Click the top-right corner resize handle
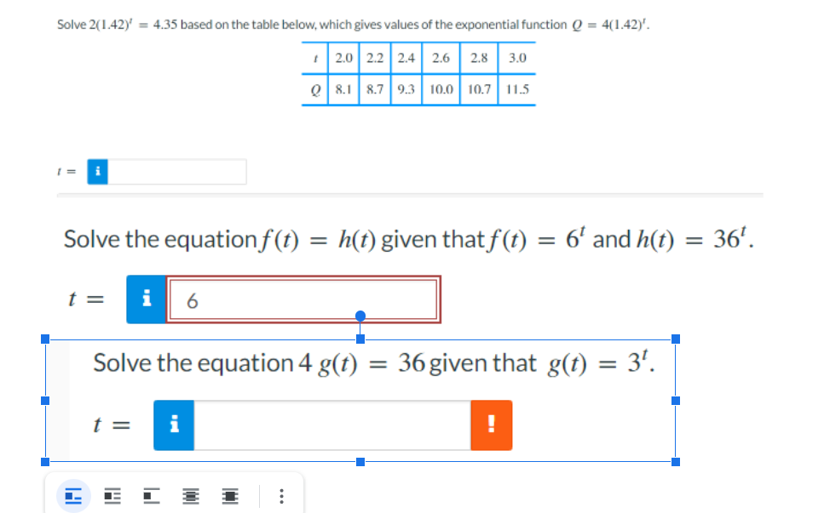Image resolution: width=830 pixels, height=513 pixels. [x=676, y=338]
